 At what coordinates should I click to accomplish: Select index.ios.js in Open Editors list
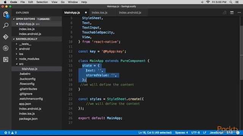(37, 29)
